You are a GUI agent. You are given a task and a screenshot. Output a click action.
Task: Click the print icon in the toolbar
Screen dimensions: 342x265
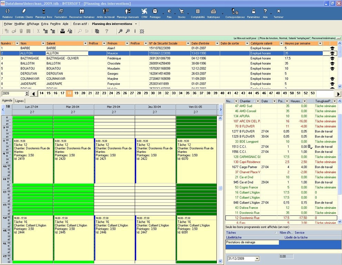(x=62, y=31)
